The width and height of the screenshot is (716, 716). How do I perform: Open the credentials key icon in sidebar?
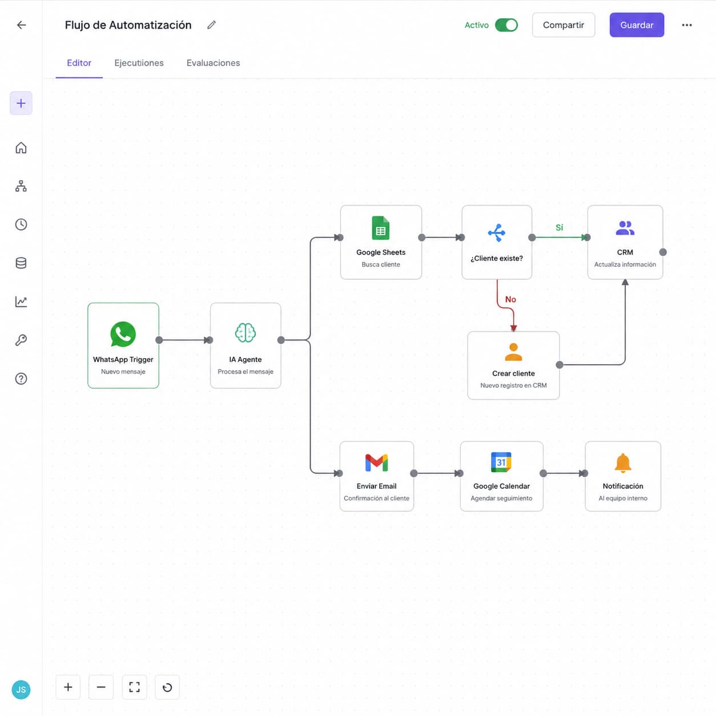pyautogui.click(x=21, y=340)
